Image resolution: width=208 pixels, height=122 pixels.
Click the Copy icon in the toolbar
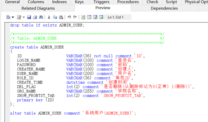click(55, 17)
